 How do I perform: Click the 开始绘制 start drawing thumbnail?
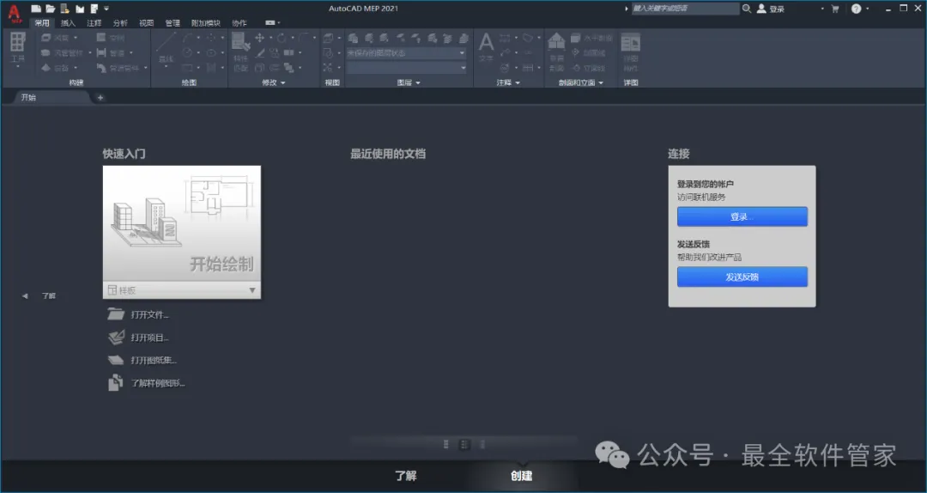[x=181, y=223]
